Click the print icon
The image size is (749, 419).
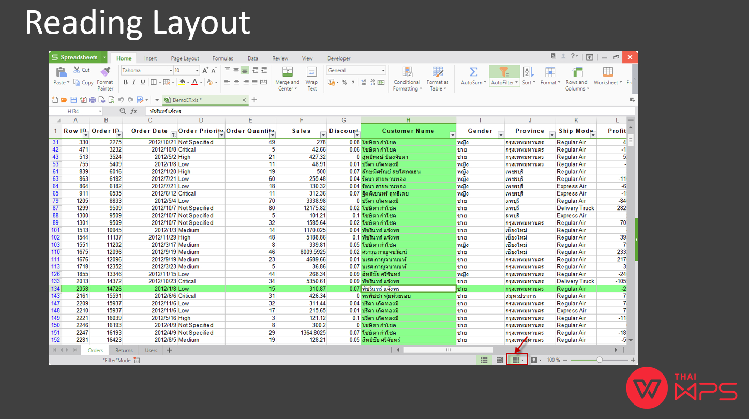[93, 100]
